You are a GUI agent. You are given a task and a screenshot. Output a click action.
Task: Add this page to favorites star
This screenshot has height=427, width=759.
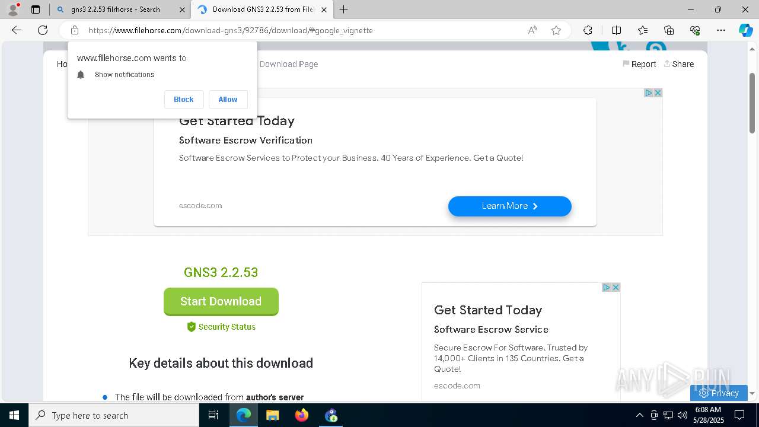click(556, 30)
